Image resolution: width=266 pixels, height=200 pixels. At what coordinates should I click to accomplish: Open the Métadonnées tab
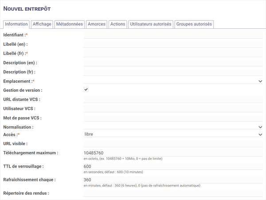[x=70, y=24]
